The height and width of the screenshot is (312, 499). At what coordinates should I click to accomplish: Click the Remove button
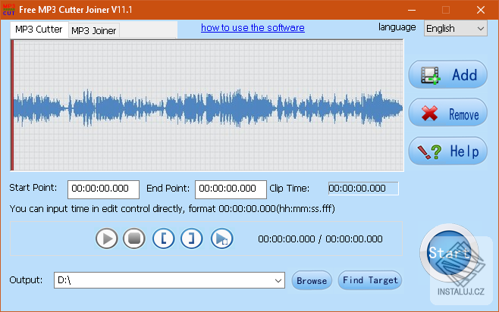point(447,113)
